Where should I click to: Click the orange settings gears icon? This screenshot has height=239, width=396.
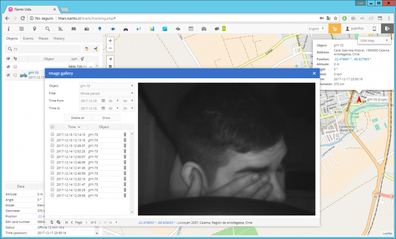pyautogui.click(x=335, y=29)
